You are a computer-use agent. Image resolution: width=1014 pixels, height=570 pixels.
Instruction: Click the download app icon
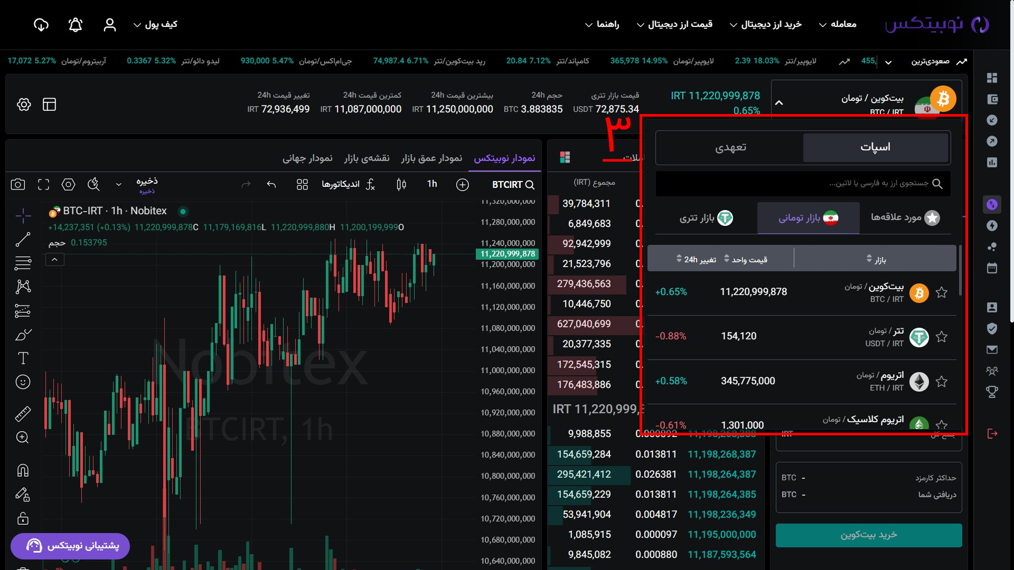click(x=41, y=25)
